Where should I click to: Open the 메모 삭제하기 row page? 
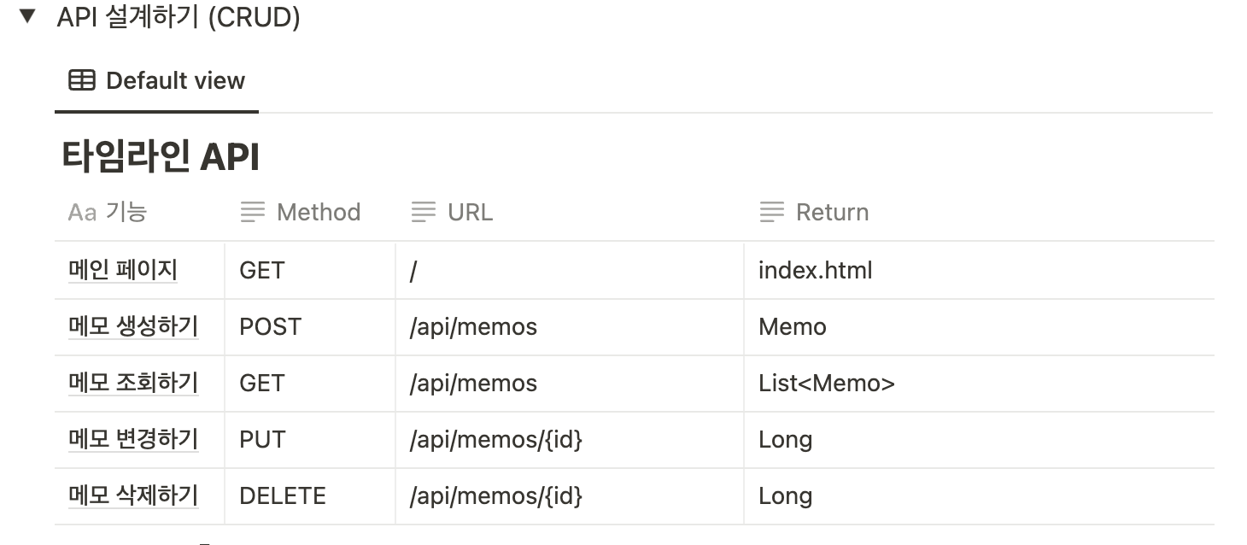pos(133,495)
